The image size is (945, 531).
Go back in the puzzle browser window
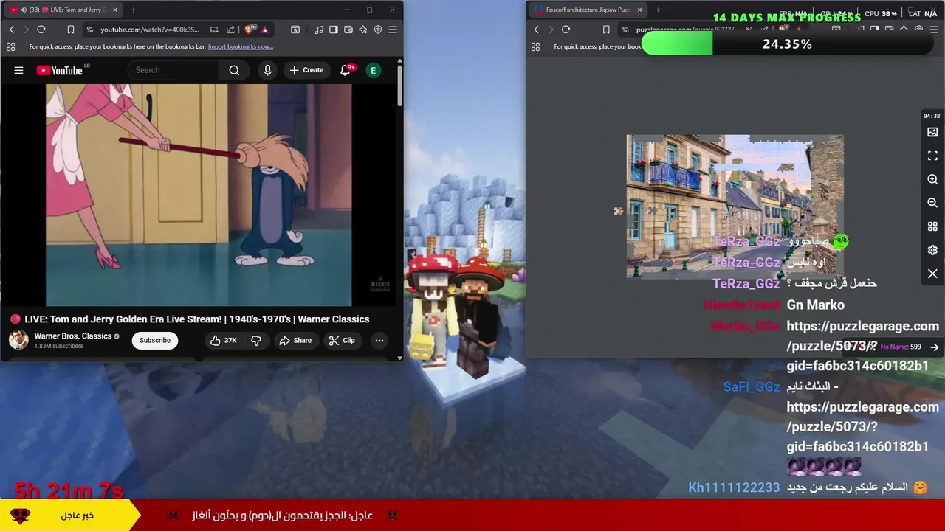pyautogui.click(x=536, y=29)
